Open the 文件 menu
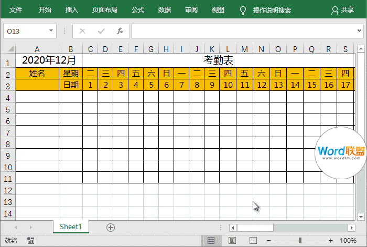 click(x=16, y=10)
